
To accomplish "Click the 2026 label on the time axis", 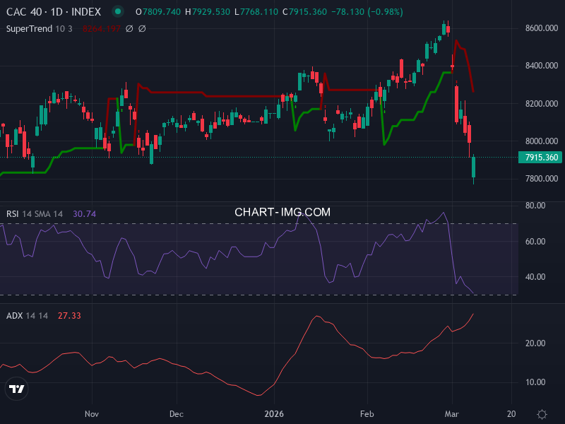I will coord(275,414).
